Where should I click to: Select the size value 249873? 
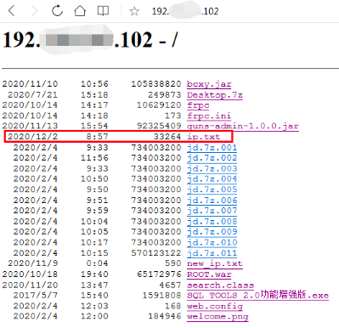164,95
